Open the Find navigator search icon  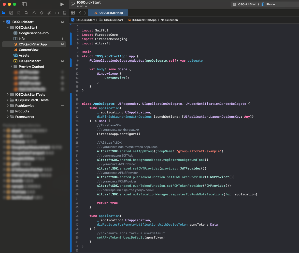26,13
